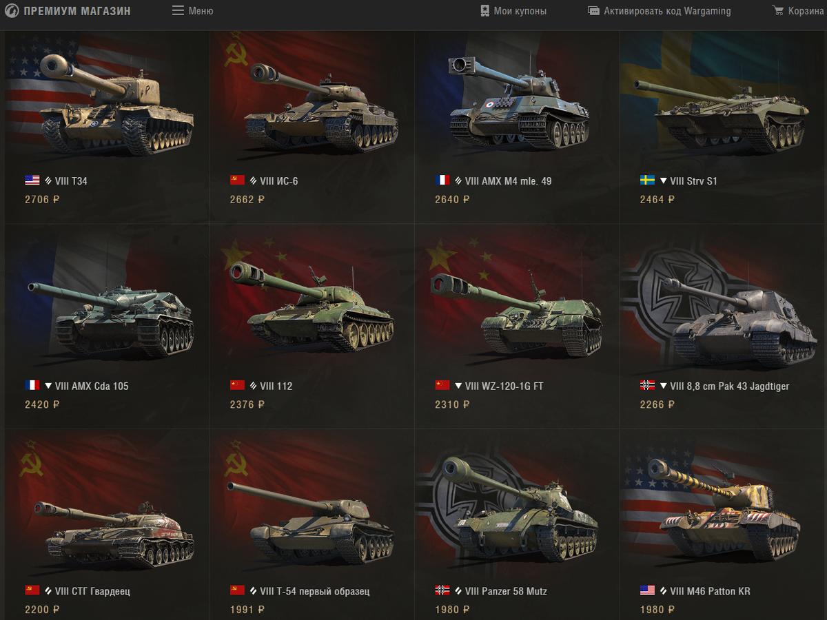Click the Wargaming logo icon beside Премиум магазин
Screen dimensions: 827x620
coord(12,11)
